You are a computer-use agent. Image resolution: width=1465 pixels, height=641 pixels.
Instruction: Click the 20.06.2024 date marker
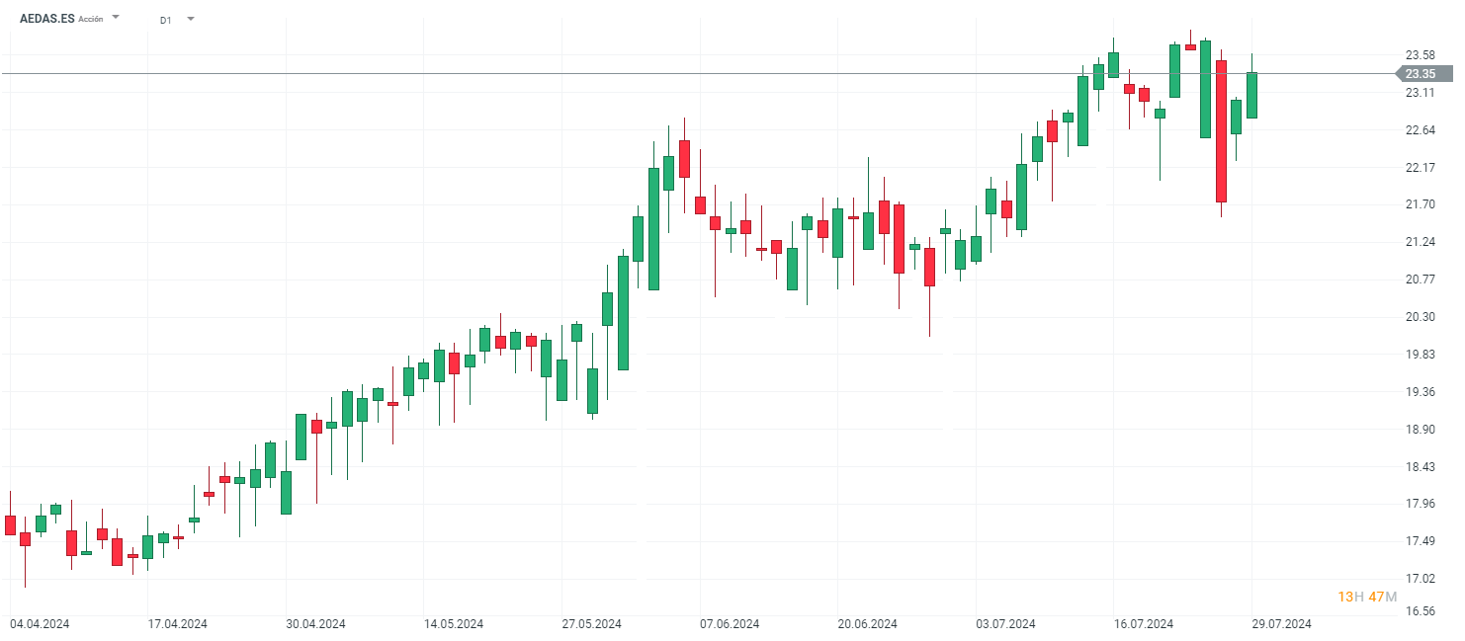[x=867, y=624]
